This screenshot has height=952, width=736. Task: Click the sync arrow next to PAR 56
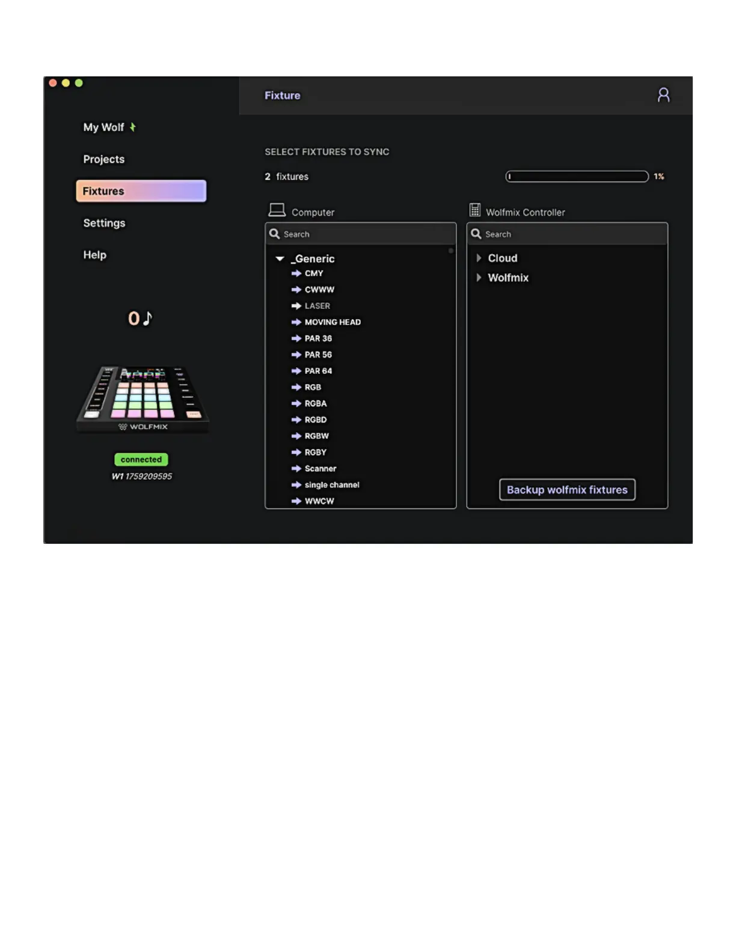pyautogui.click(x=296, y=355)
